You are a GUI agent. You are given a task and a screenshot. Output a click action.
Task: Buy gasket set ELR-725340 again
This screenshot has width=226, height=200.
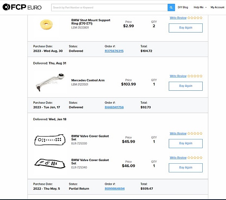point(186,168)
